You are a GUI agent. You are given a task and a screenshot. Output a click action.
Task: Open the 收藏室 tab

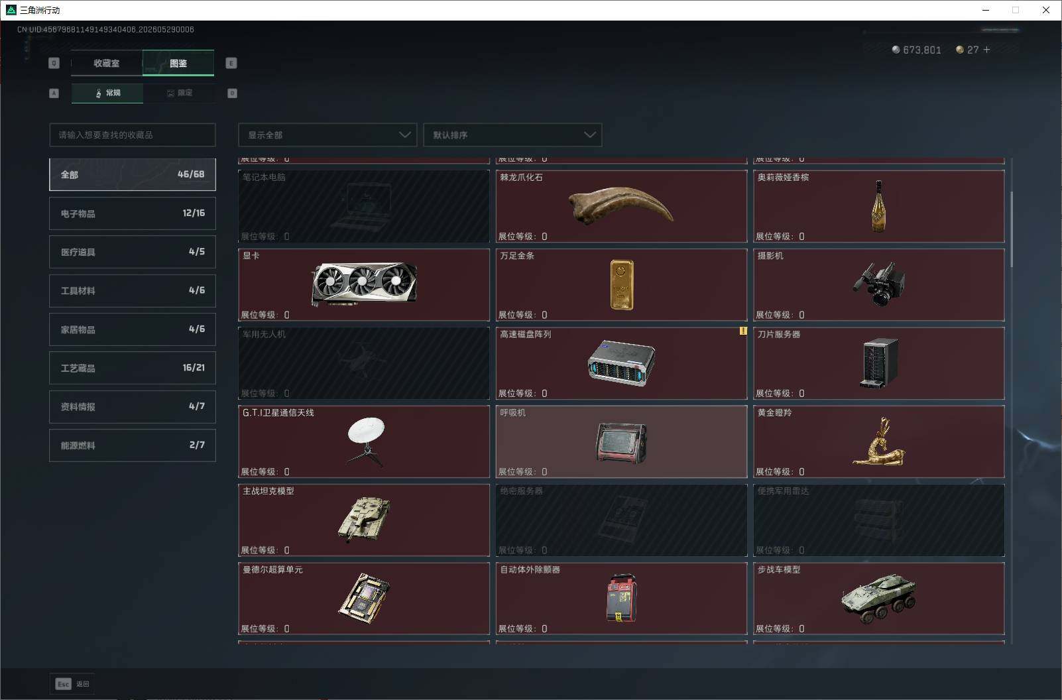click(107, 63)
